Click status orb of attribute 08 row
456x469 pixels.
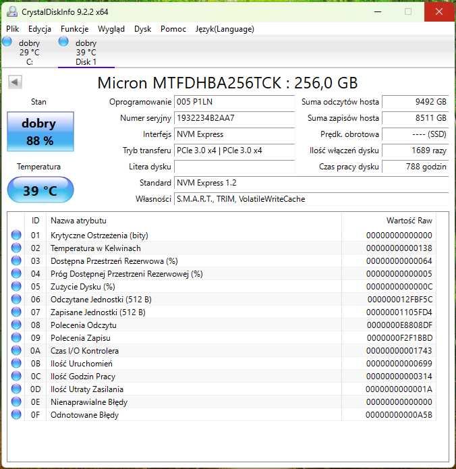pyautogui.click(x=16, y=325)
